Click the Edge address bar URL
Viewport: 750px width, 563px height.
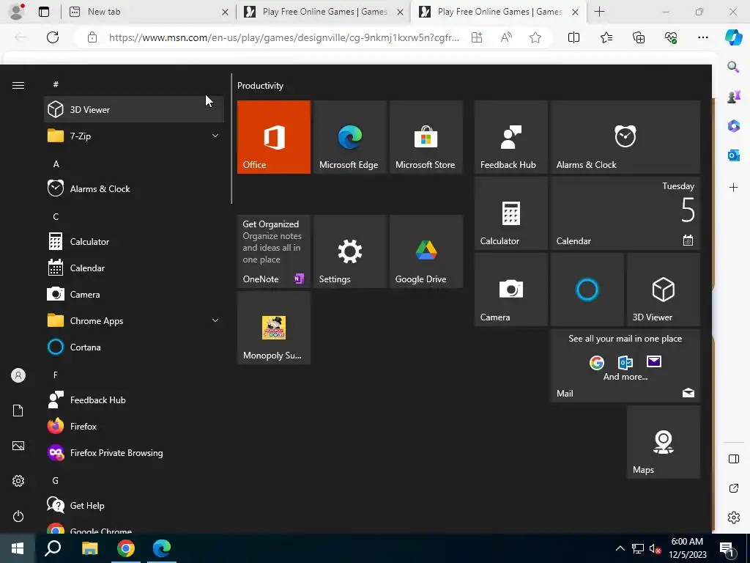(x=283, y=37)
